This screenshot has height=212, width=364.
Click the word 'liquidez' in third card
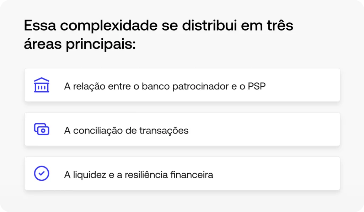point(90,175)
